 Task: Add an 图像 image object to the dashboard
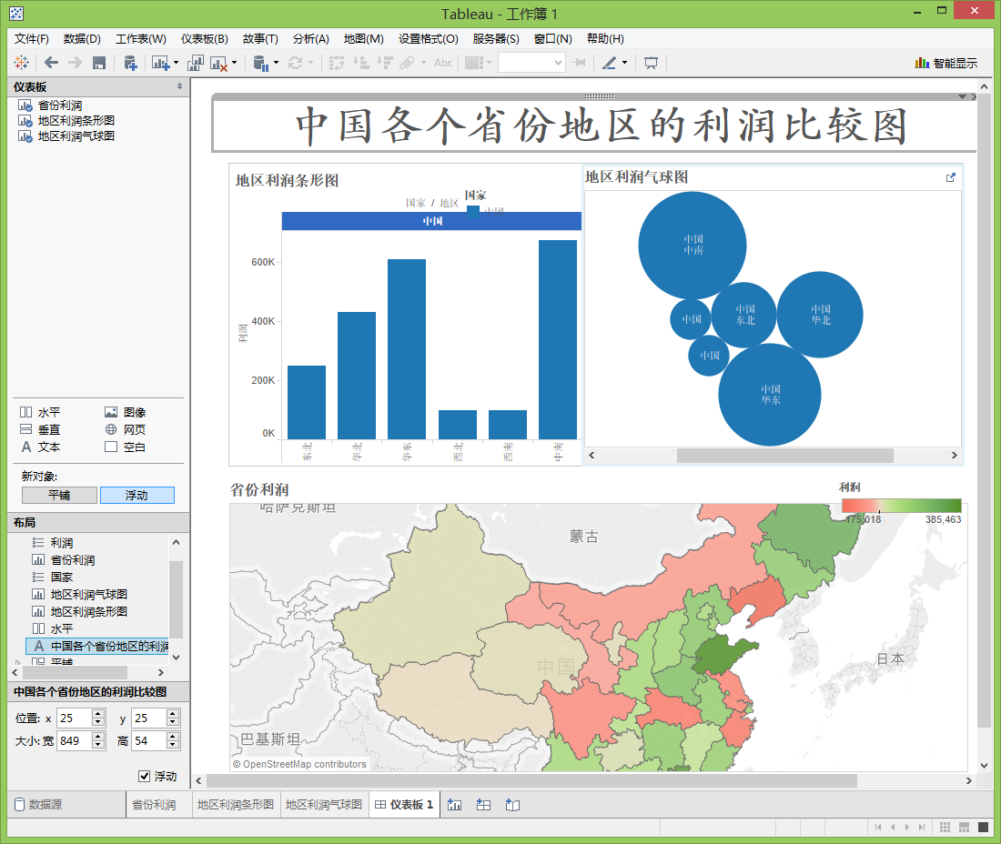coord(126,412)
